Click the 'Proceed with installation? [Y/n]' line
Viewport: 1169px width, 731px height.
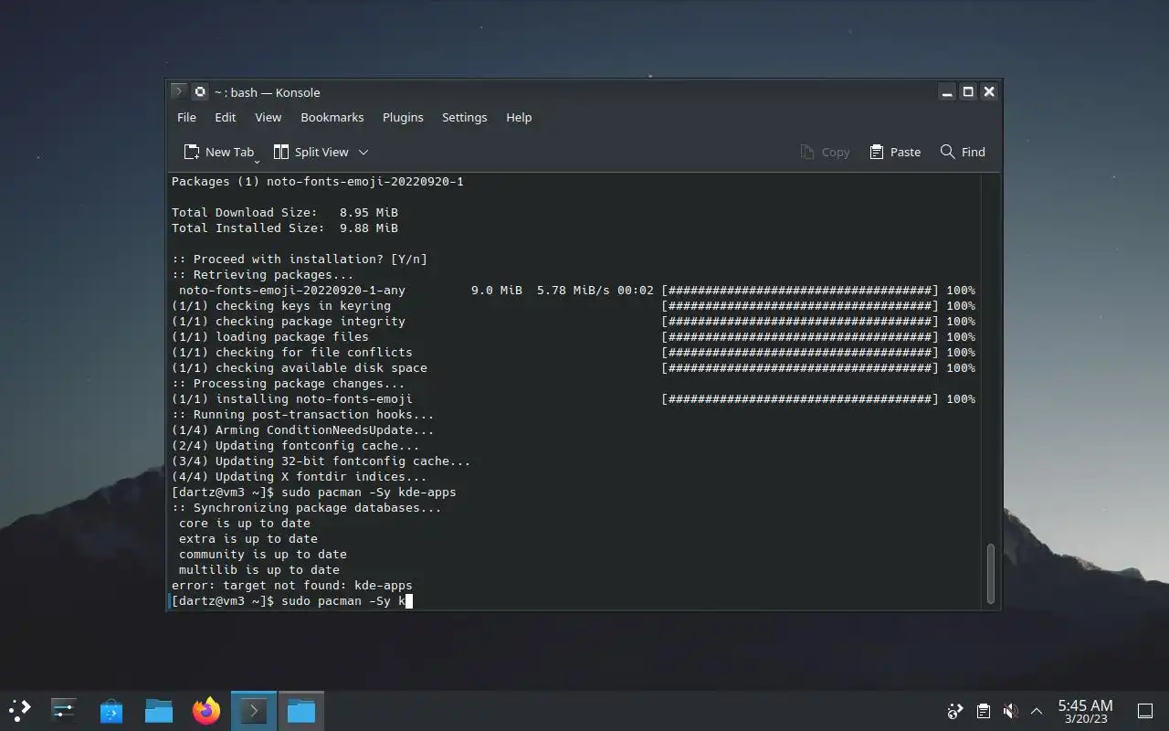pyautogui.click(x=300, y=259)
